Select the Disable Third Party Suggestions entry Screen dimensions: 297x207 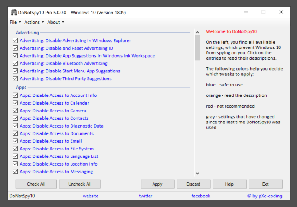(x=65, y=79)
